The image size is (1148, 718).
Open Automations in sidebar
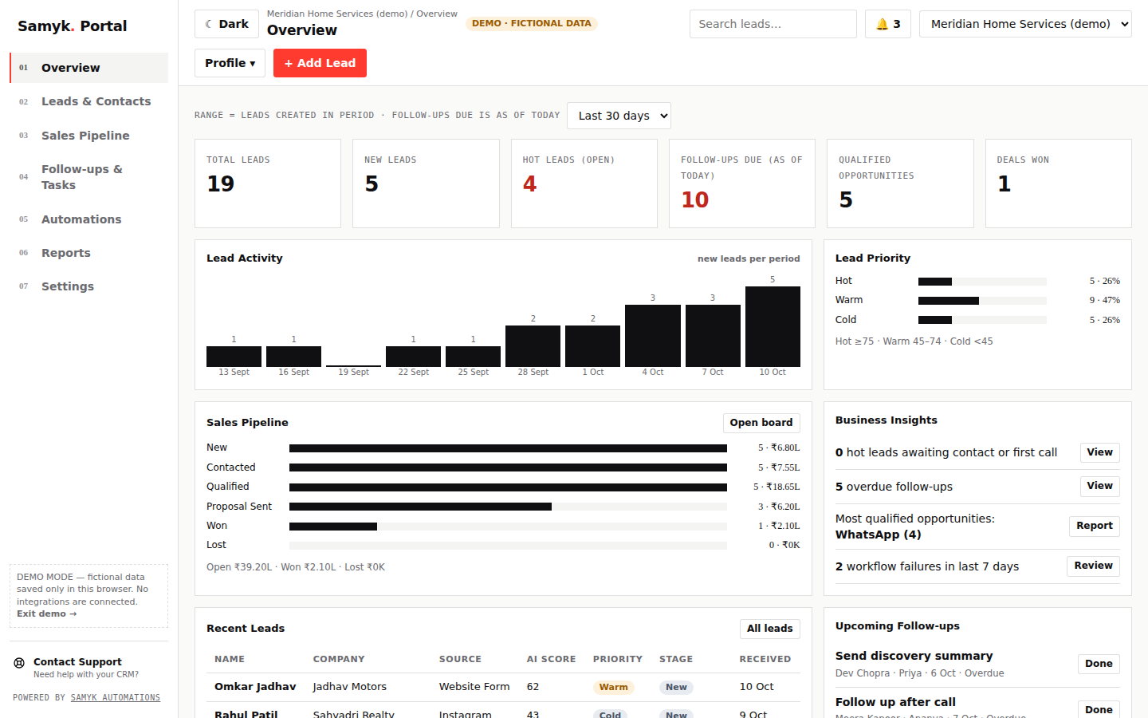tap(88, 219)
